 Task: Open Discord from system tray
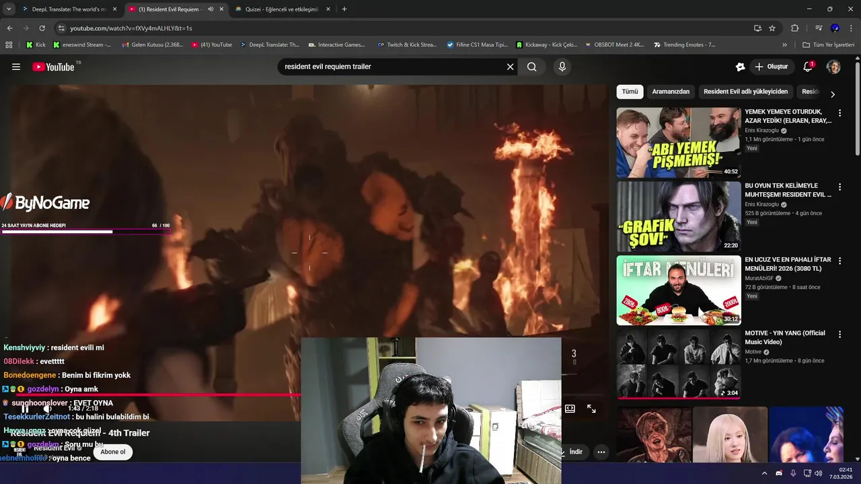(779, 473)
